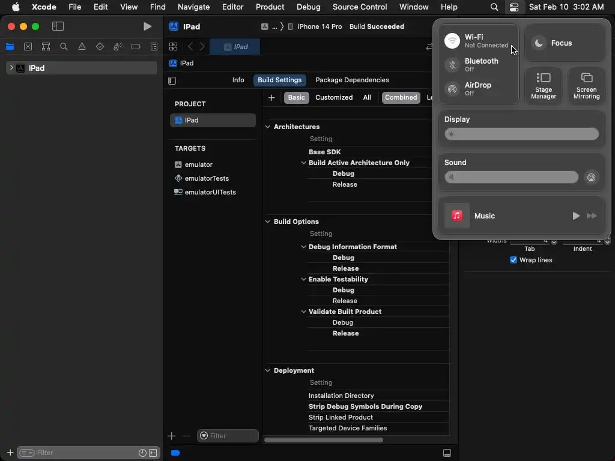615x461 pixels.
Task: Add new file in navigator bottom bar
Action: click(x=10, y=453)
